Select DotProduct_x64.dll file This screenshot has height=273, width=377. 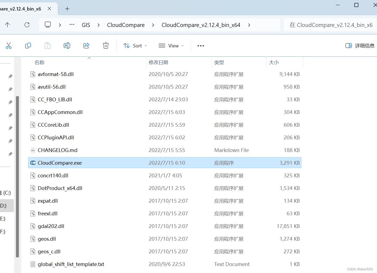click(165, 188)
